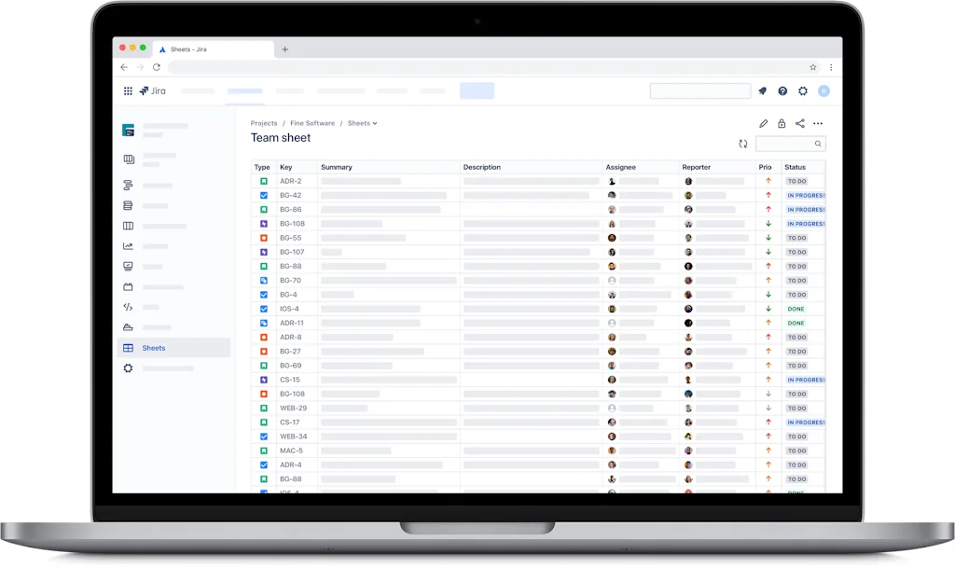Open the Jira app switcher grid
This screenshot has width=955, height=568.
point(128,91)
